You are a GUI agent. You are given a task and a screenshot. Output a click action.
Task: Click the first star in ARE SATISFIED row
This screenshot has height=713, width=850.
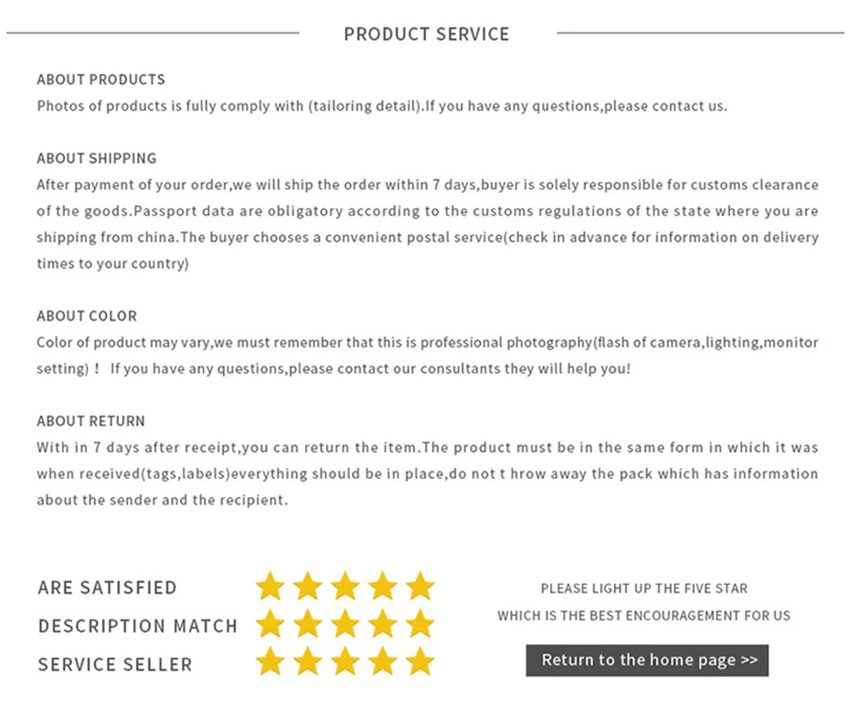pos(271,586)
